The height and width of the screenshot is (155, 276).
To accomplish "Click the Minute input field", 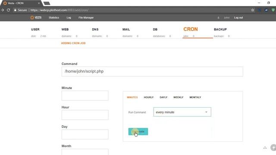I will pyautogui.click(x=85, y=96).
